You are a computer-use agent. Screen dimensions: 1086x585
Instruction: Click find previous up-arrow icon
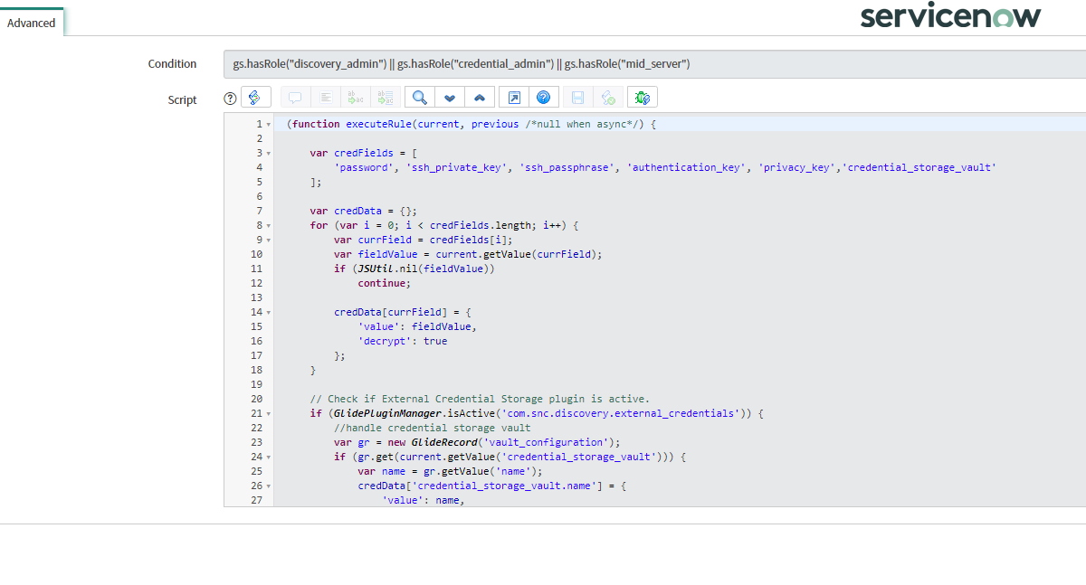pos(480,98)
